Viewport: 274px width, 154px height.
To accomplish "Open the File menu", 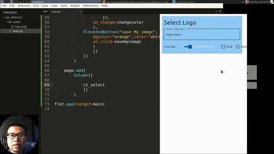I will tap(4, 6).
